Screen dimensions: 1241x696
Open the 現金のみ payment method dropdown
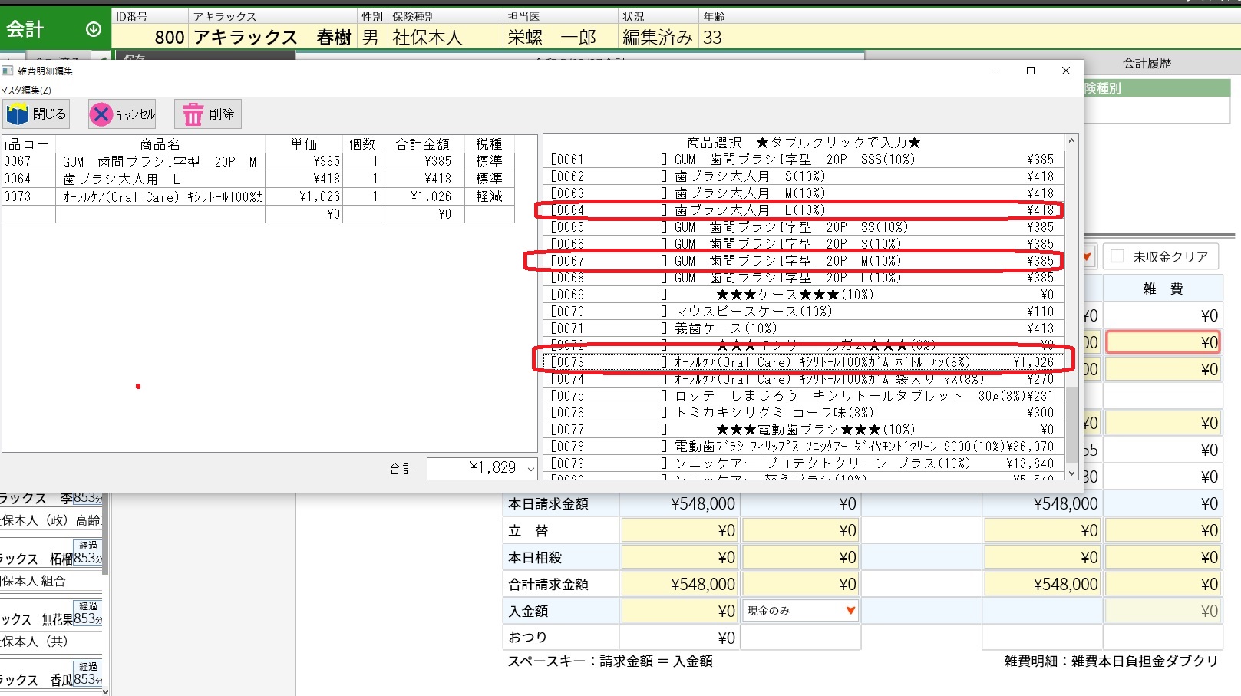click(x=850, y=611)
